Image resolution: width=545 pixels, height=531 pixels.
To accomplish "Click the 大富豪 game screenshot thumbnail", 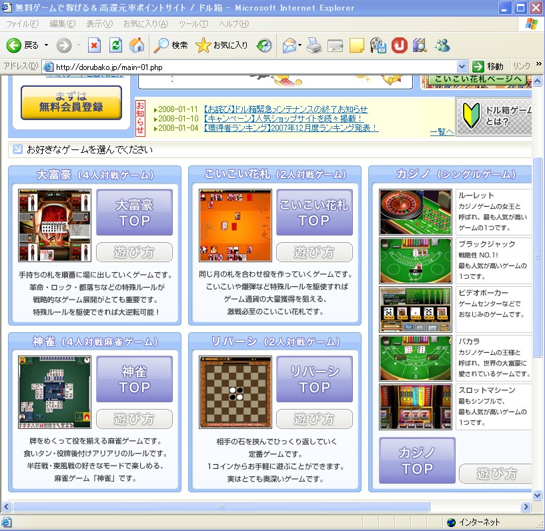I will tap(55, 225).
